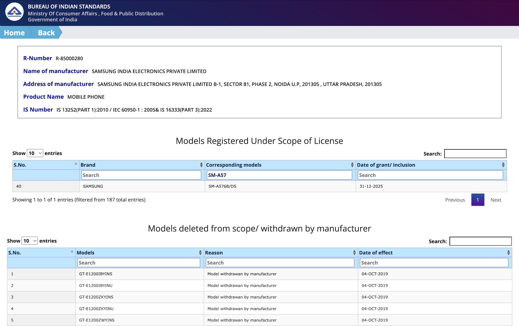The image size is (519, 326).
Task: Sort by Date of effect arrows
Action: 508,252
